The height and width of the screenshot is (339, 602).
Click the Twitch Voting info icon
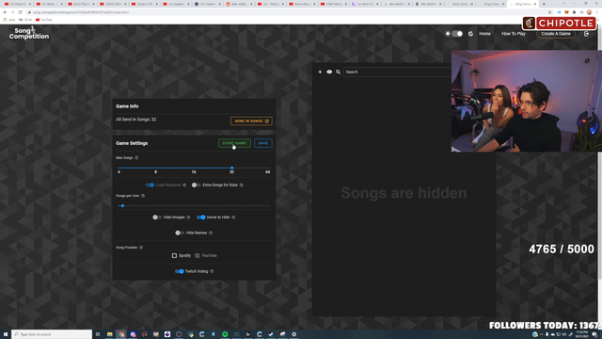[x=212, y=271]
